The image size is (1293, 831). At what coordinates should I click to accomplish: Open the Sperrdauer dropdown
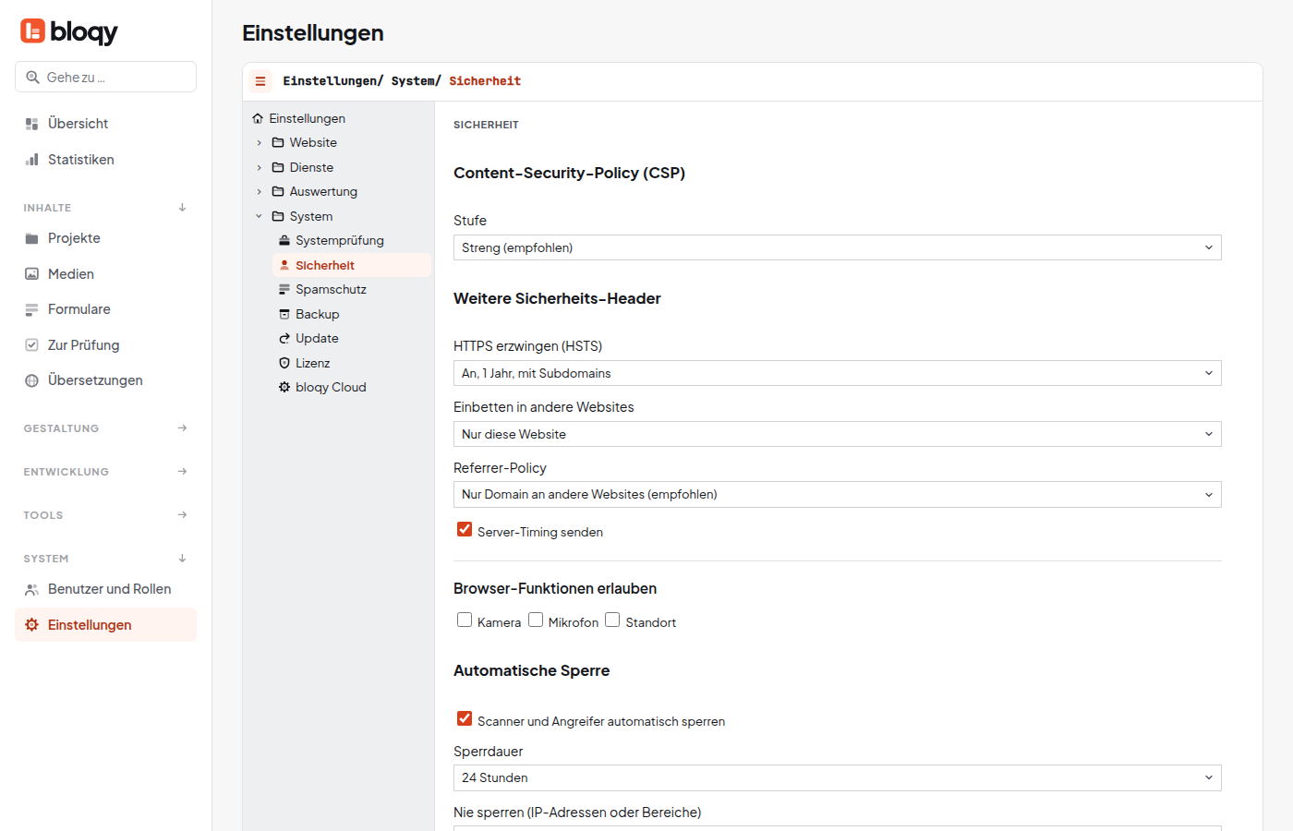pyautogui.click(x=838, y=777)
